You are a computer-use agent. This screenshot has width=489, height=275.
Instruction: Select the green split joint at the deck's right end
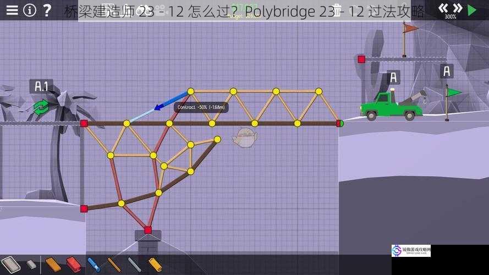coord(340,123)
